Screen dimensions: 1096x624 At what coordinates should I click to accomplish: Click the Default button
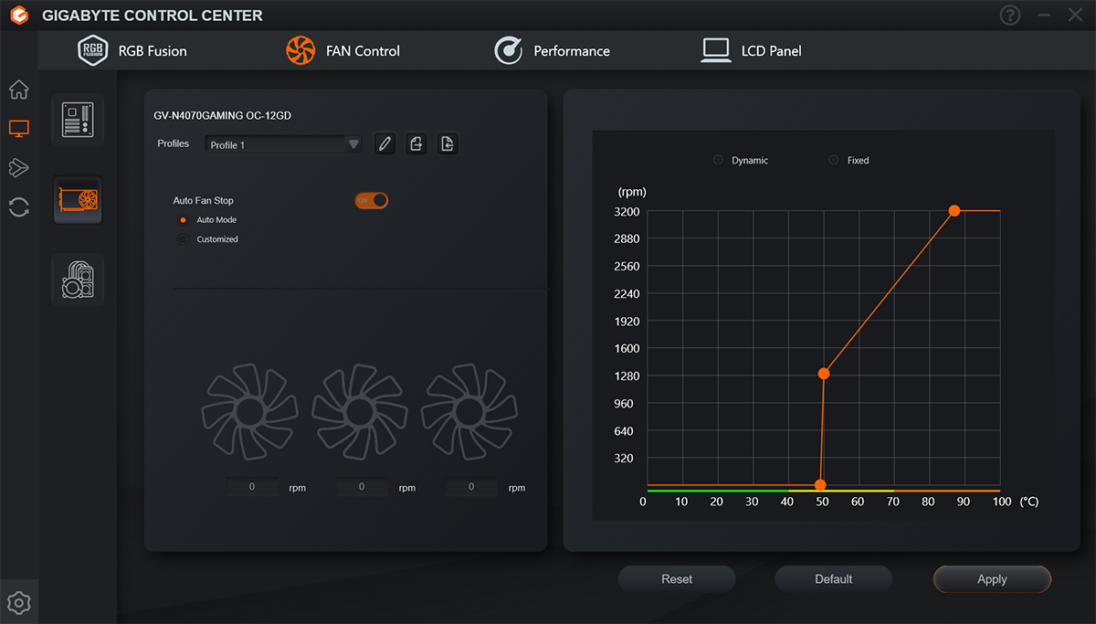833,579
